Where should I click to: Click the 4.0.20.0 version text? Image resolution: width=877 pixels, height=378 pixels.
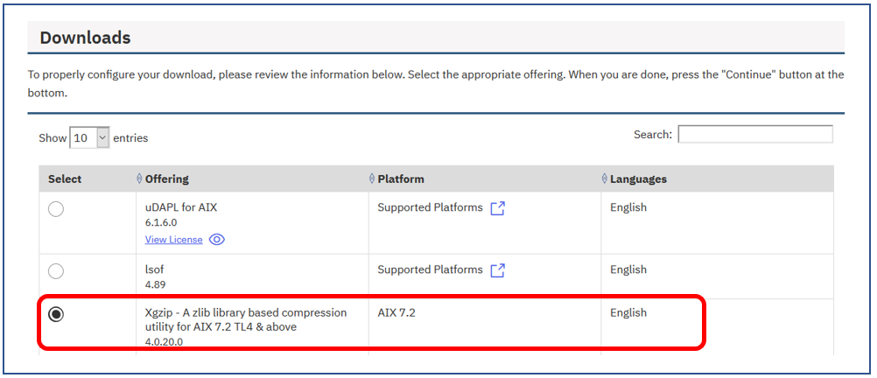click(x=164, y=342)
